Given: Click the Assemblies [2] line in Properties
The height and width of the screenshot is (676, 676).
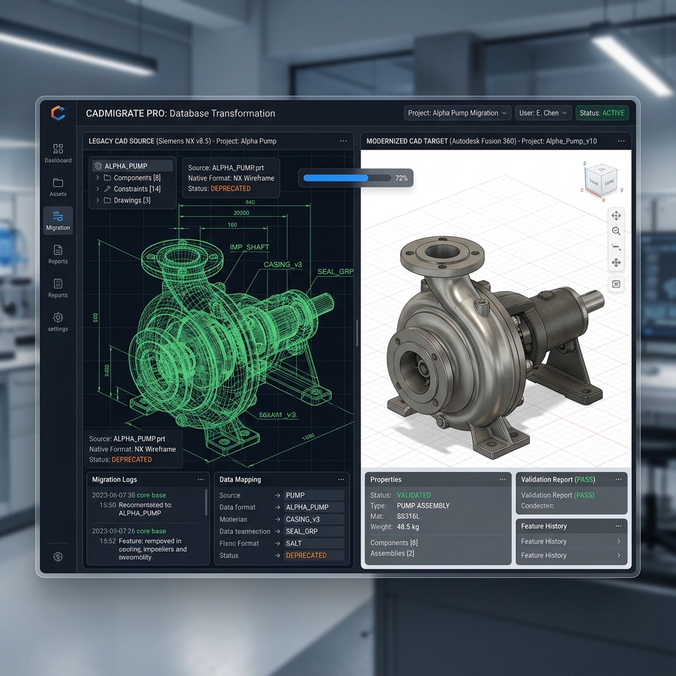Looking at the screenshot, I should (x=392, y=553).
